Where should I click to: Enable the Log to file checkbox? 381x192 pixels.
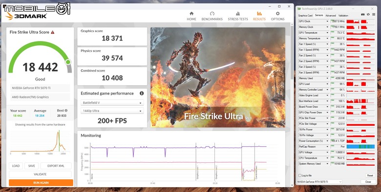coord(299,175)
